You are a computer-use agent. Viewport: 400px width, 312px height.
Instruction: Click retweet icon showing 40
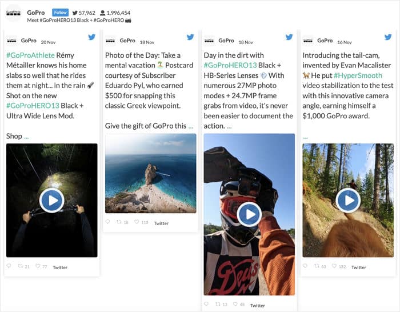pos(317,266)
